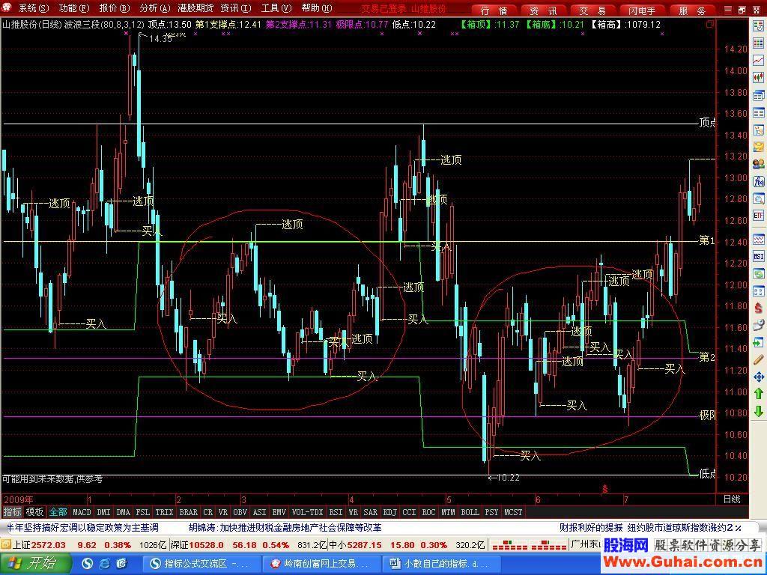Viewport: 767px width, 575px height.
Task: Click the 交易 button at top
Action: coord(592,10)
